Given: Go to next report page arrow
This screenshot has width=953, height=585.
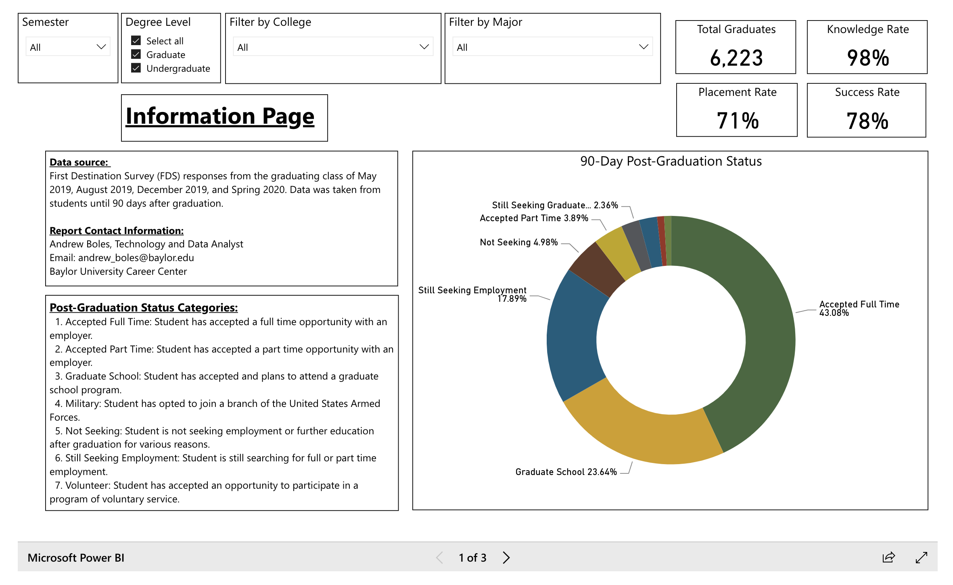Looking at the screenshot, I should click(506, 557).
